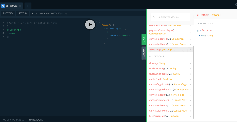Collapse the "allTestApp" array in response
237x122 pixels.
click(97, 28)
